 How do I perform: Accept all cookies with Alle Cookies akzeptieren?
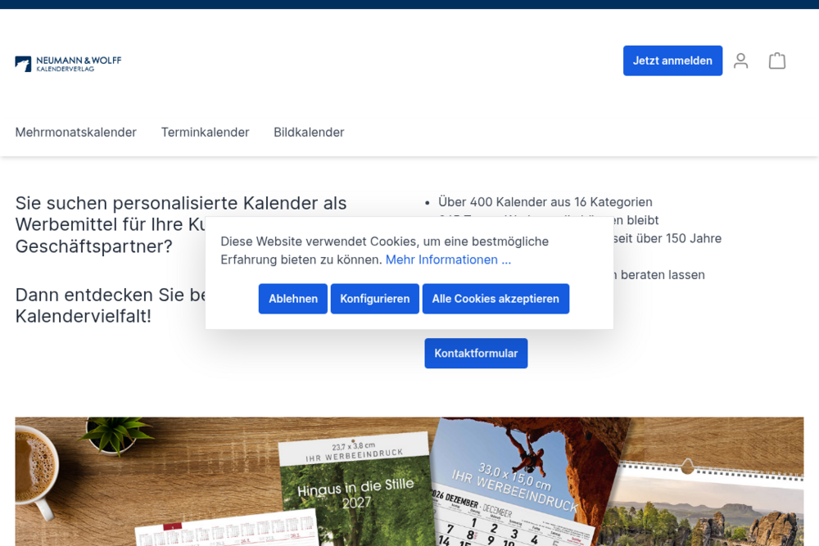495,298
